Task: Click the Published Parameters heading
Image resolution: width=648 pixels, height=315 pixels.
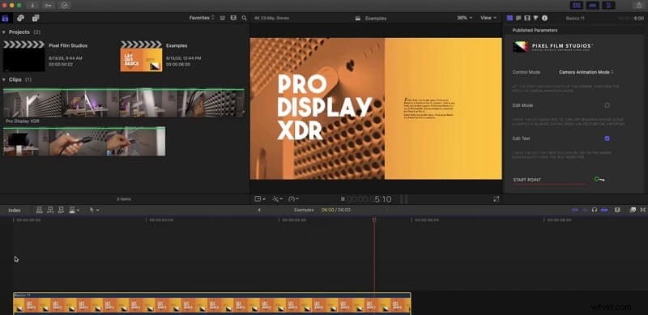Action: pyautogui.click(x=535, y=30)
